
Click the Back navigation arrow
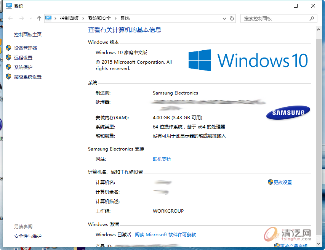[x=10, y=18]
